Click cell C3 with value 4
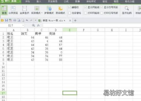Screen dimensions: 141x101 42,41
